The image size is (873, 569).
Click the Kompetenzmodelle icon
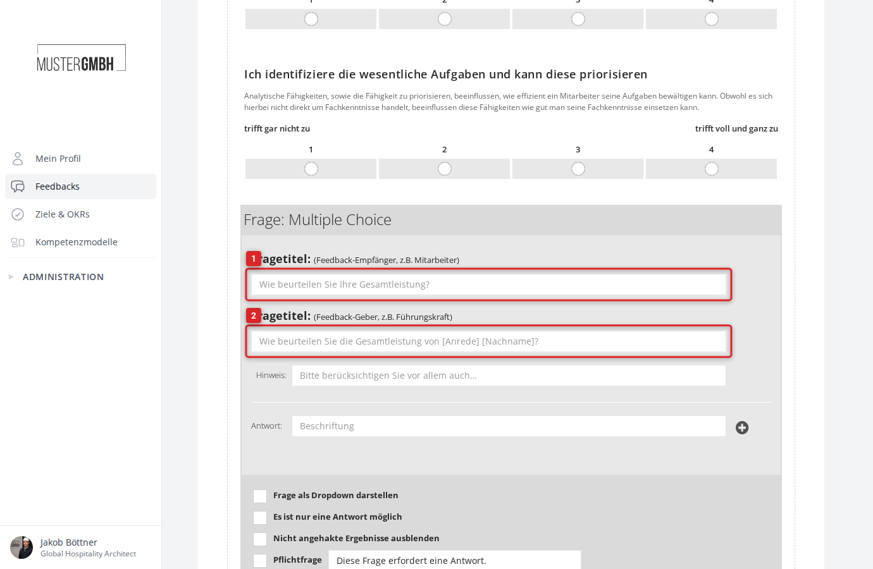(18, 242)
